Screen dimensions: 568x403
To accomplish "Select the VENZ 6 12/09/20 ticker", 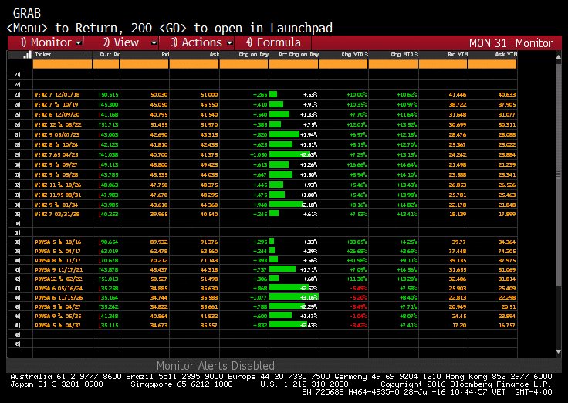I will point(57,114).
